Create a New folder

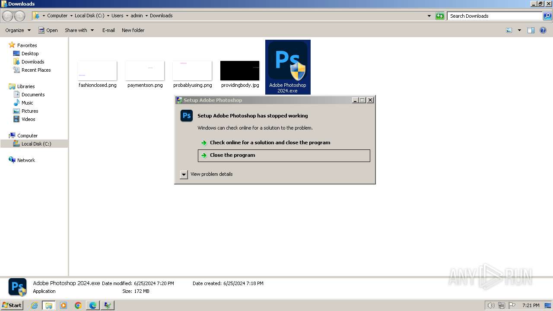pyautogui.click(x=133, y=30)
